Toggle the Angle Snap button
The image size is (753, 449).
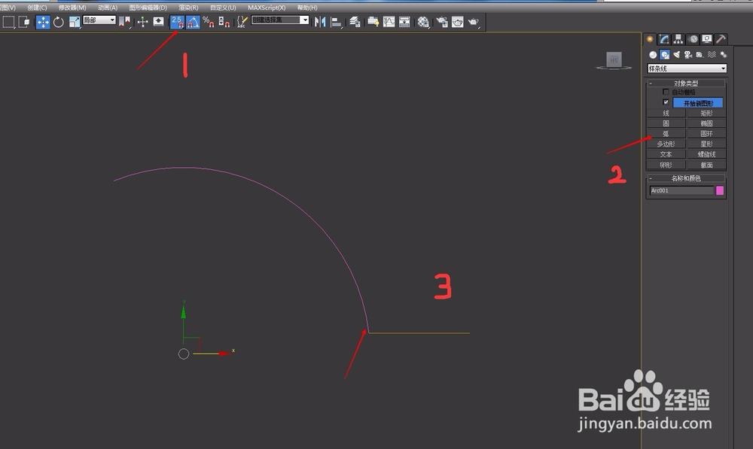click(x=193, y=22)
